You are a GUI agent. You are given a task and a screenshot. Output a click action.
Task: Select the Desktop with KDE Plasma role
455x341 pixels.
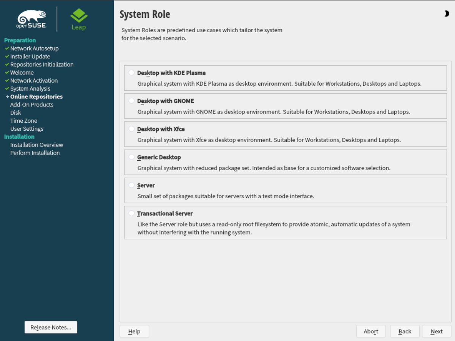pos(132,72)
